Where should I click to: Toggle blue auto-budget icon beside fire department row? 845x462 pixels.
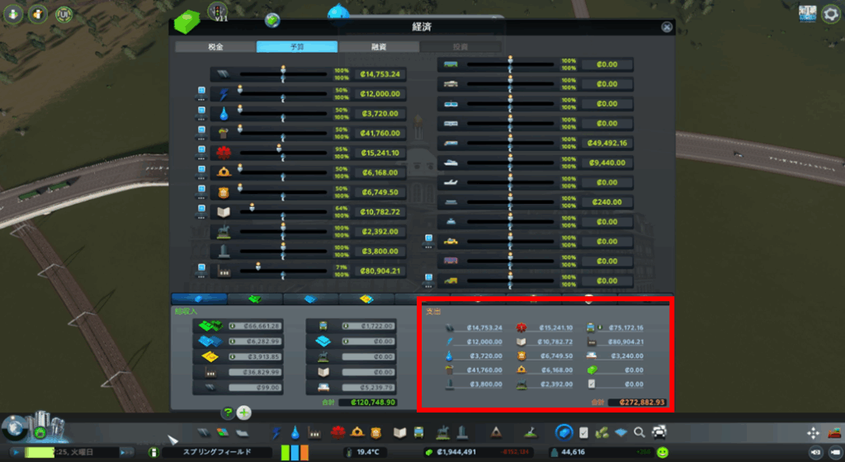click(201, 172)
